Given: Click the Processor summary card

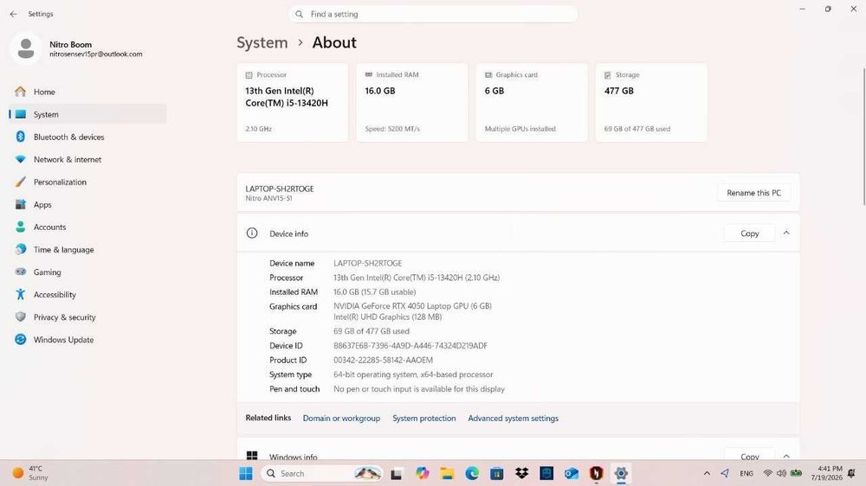Looking at the screenshot, I should pos(293,102).
